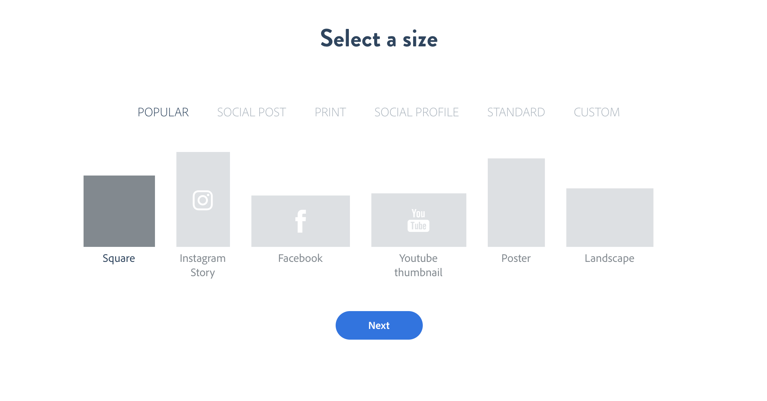
Task: Click the YouTube logo icon
Action: pyautogui.click(x=418, y=220)
